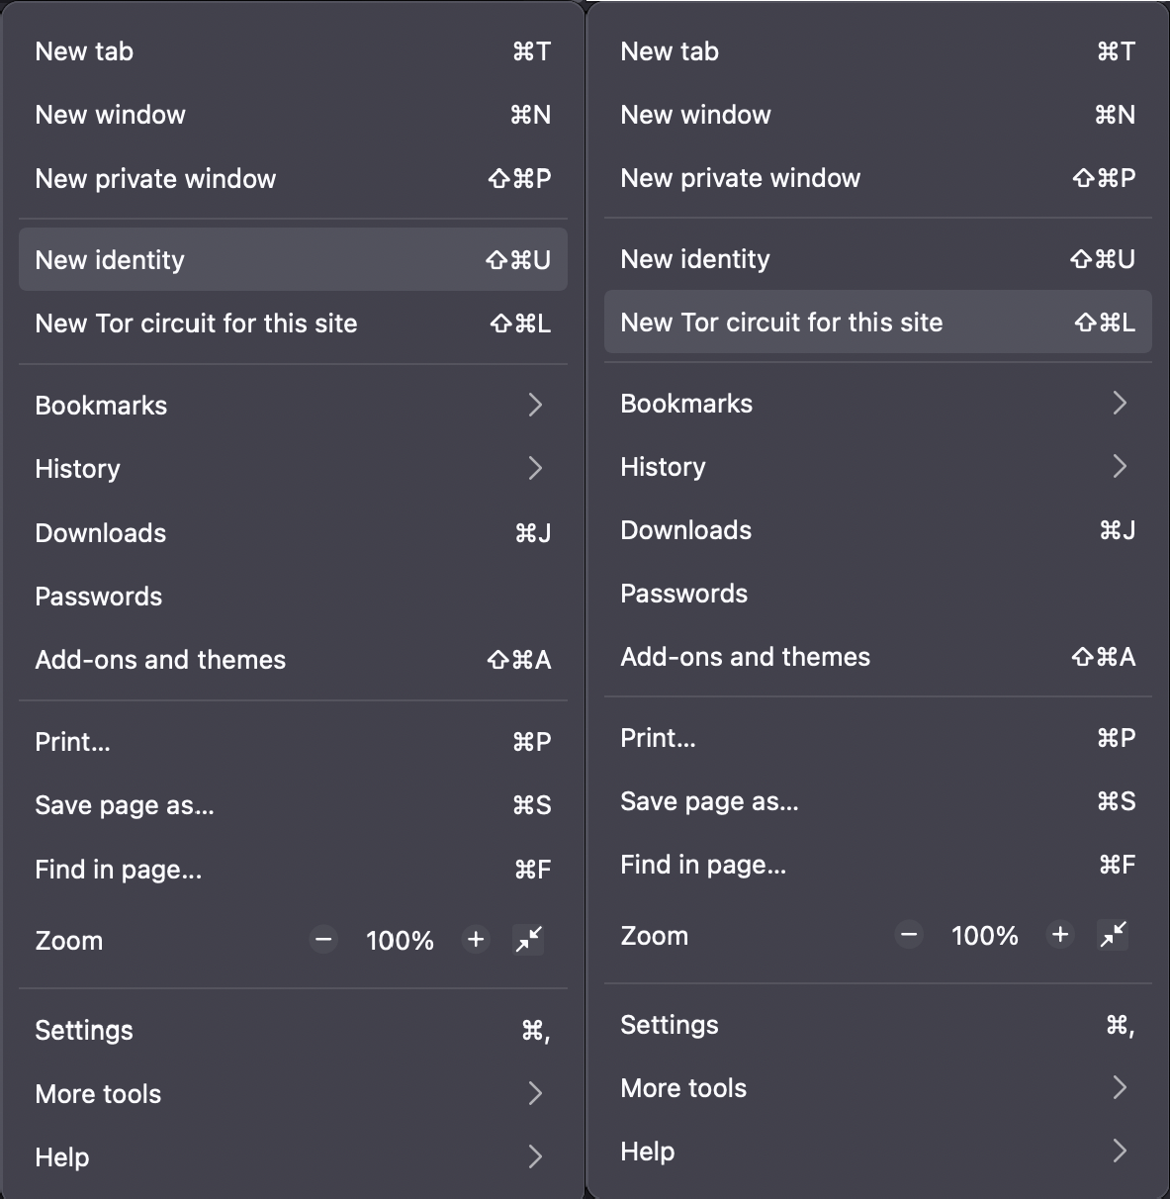1170x1199 pixels.
Task: Click zoom in plus icon in left menu
Action: pyautogui.click(x=476, y=939)
